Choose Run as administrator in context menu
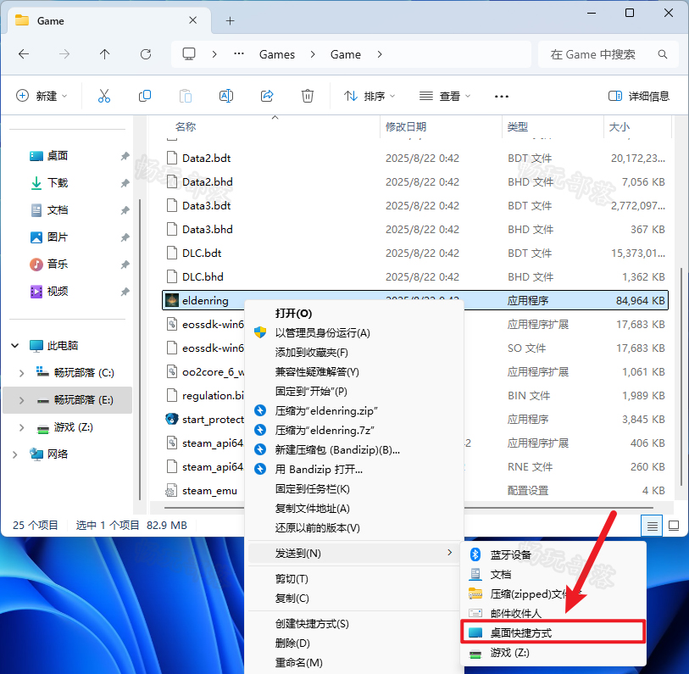The image size is (689, 674). [323, 333]
